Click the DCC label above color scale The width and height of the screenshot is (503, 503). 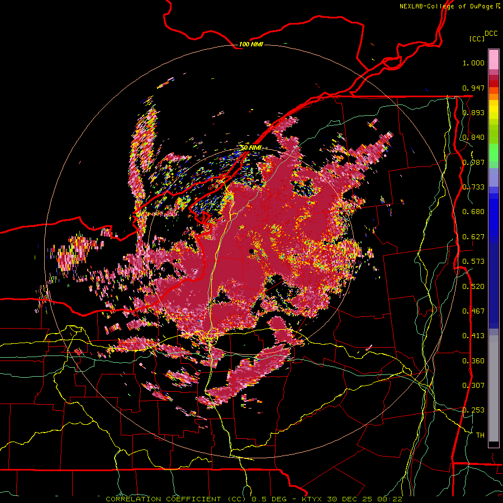coord(491,34)
